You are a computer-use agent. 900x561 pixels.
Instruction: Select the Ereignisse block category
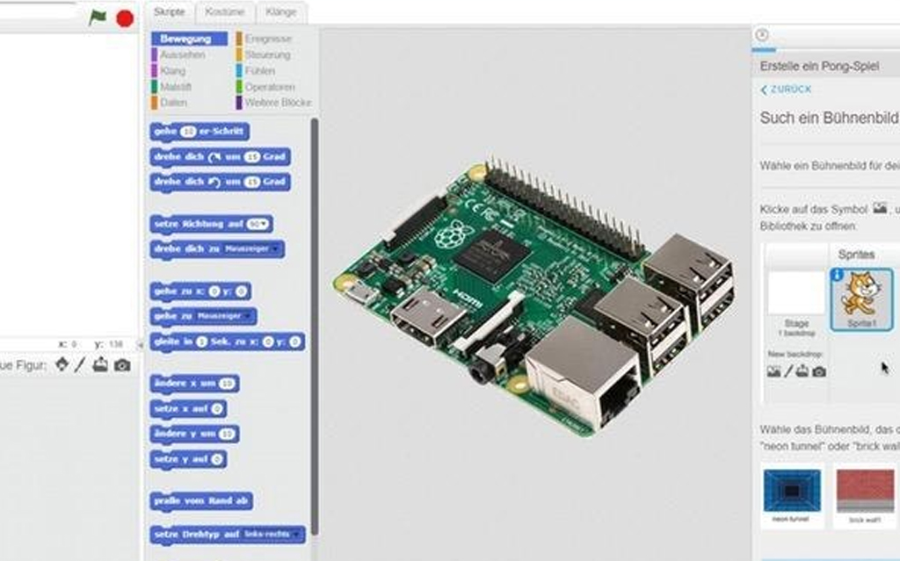tap(264, 39)
